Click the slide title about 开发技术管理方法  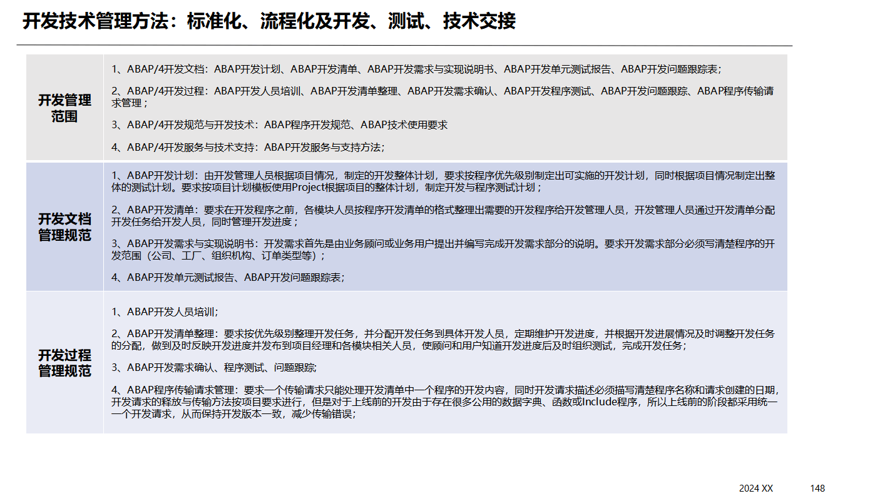pyautogui.click(x=269, y=21)
